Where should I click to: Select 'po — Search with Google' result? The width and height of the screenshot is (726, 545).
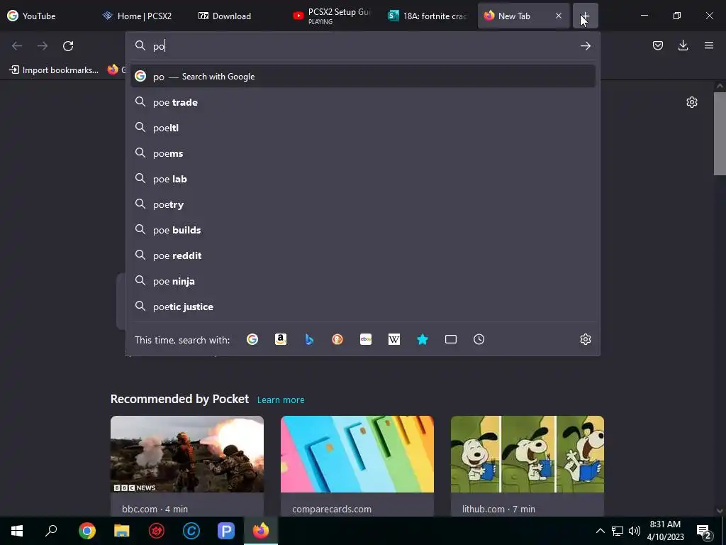click(363, 77)
